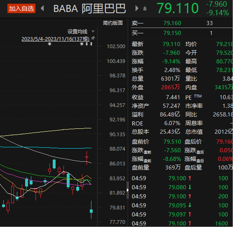Open date range link 2023/5/4-2023/11/16(137根)
The height and width of the screenshot is (227, 233).
[x=56, y=39]
